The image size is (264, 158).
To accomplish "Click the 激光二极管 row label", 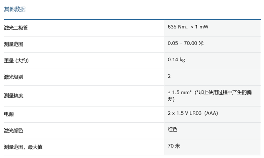I will [x=16, y=28].
